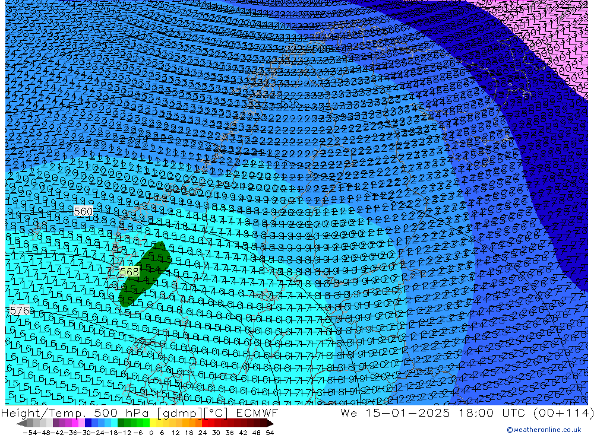Click the left gray arrow of color scale
Viewport: 594px width, 435px height.
pos(21,424)
